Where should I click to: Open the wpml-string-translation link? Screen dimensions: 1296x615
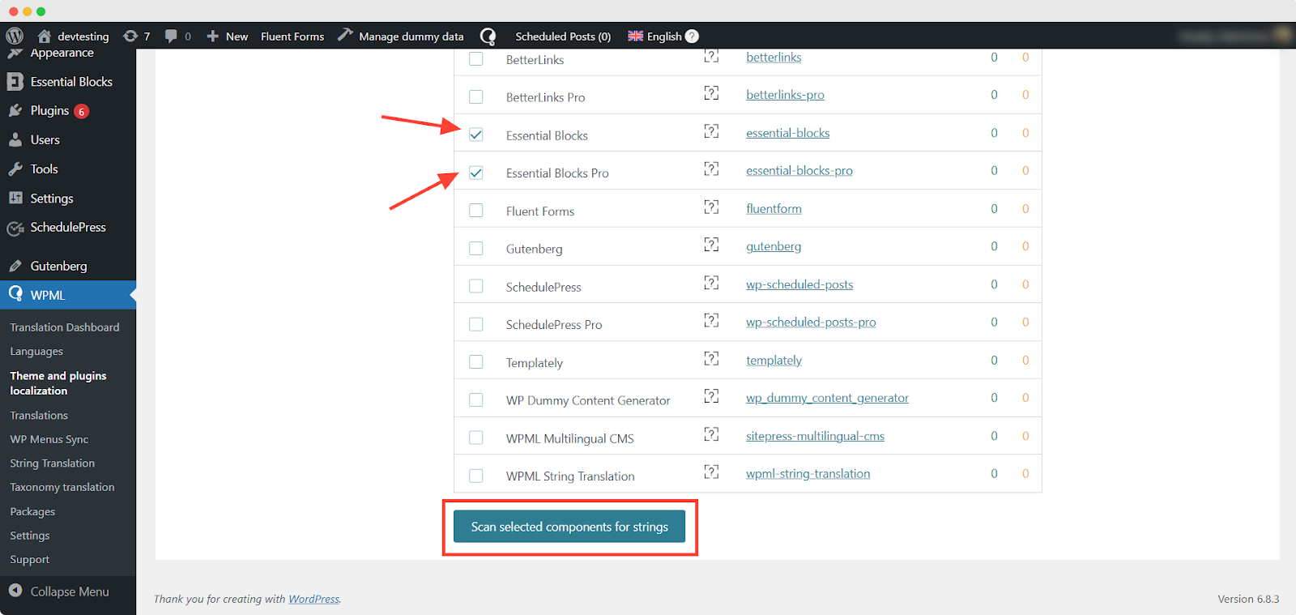click(x=808, y=473)
